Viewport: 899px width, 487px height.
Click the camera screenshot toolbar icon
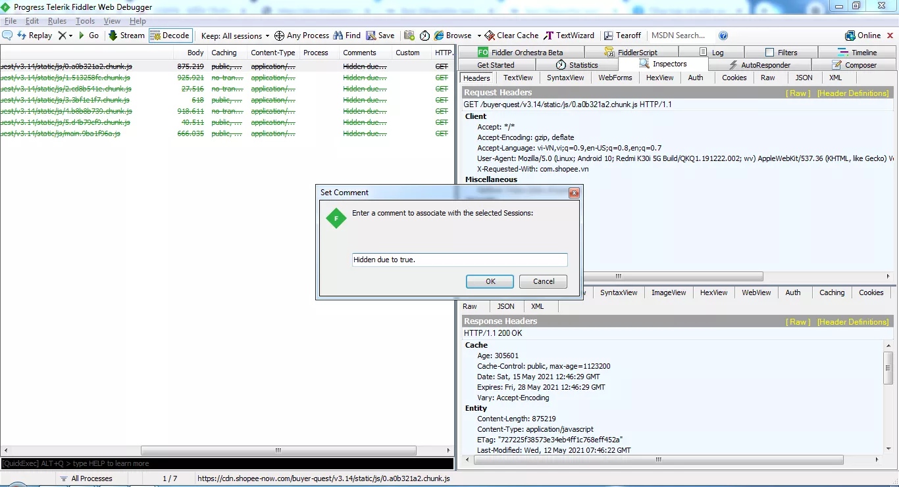[409, 35]
